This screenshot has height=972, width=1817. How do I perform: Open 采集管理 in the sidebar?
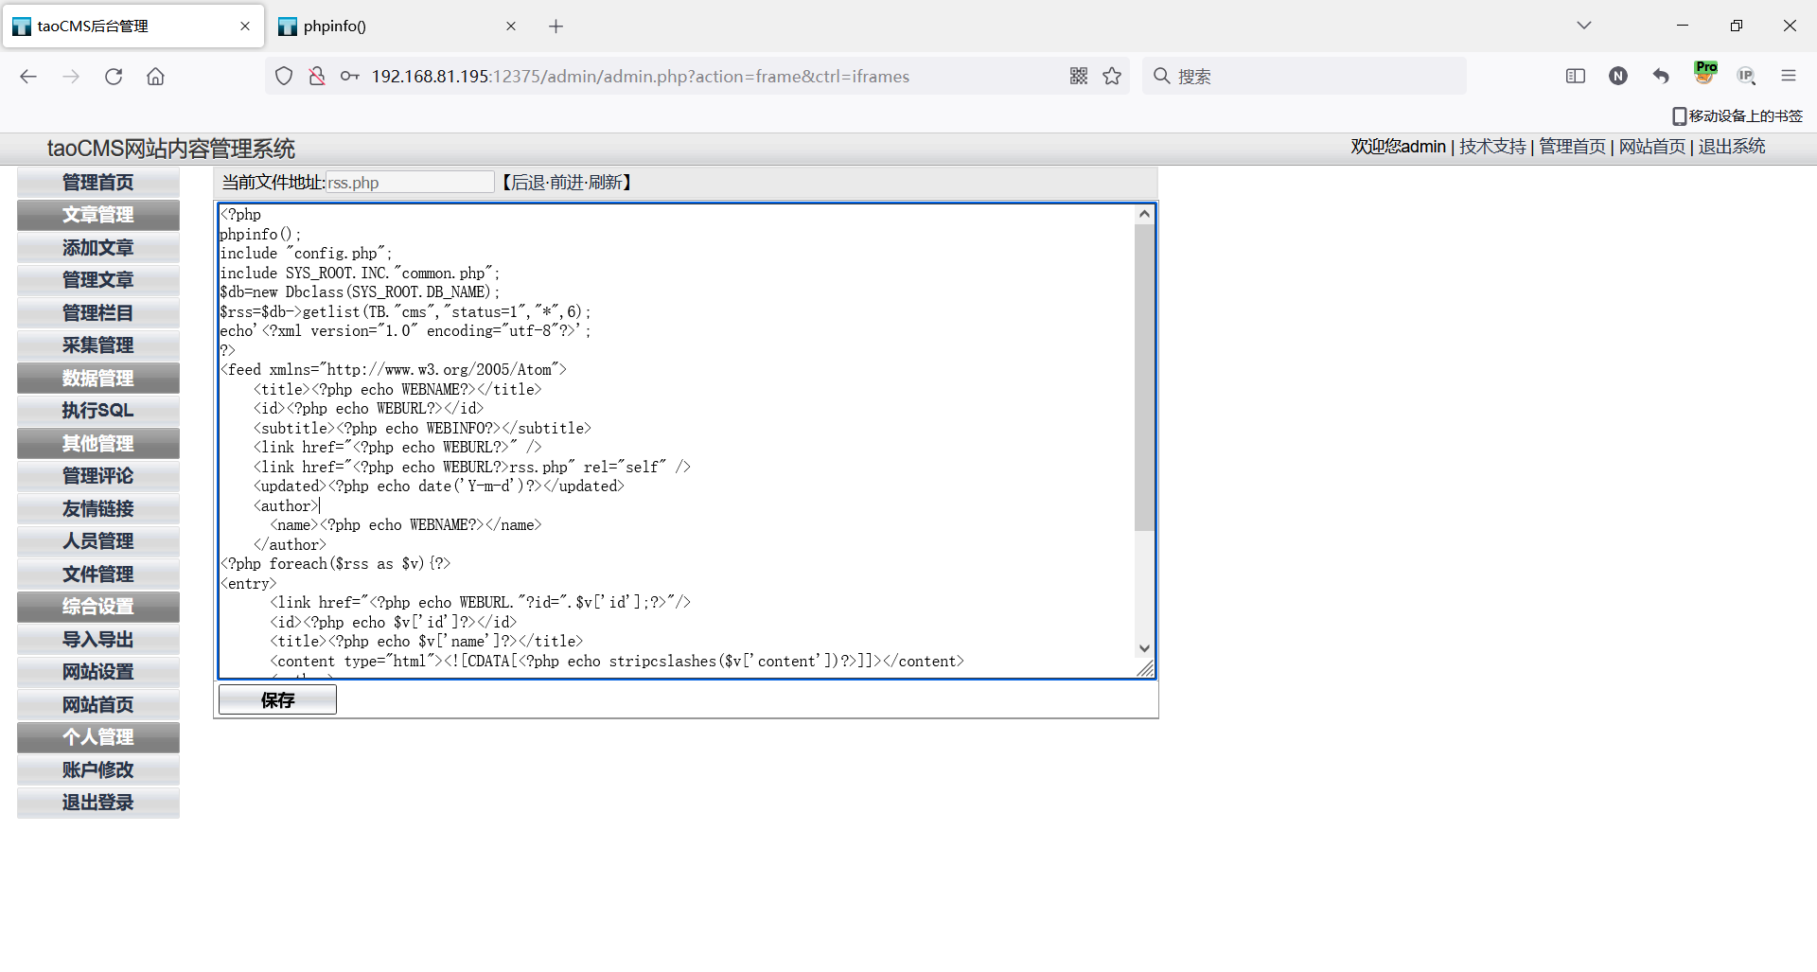98,345
